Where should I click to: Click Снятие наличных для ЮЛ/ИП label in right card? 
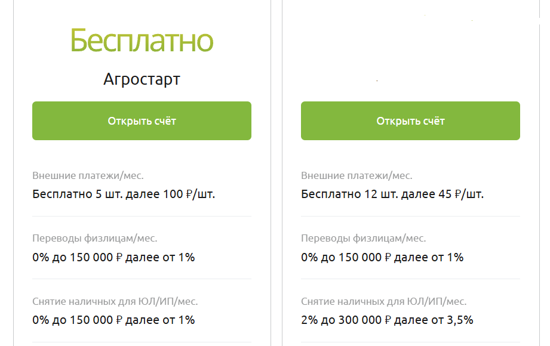click(x=384, y=301)
